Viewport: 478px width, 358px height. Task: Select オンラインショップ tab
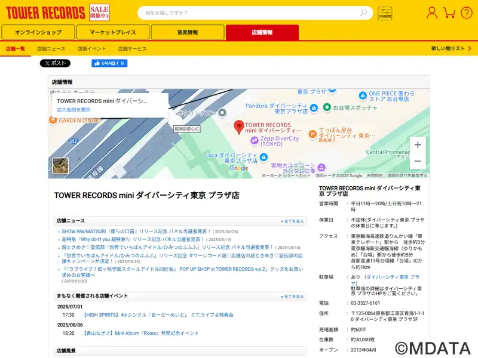click(38, 32)
